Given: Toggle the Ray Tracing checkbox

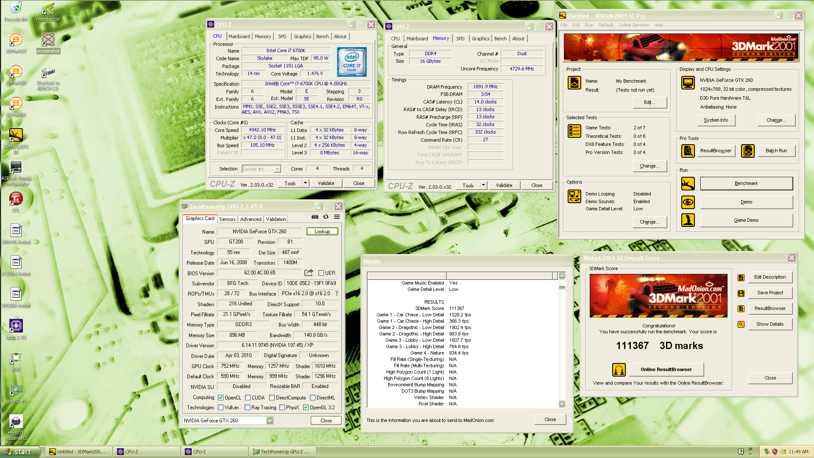Looking at the screenshot, I should point(247,408).
